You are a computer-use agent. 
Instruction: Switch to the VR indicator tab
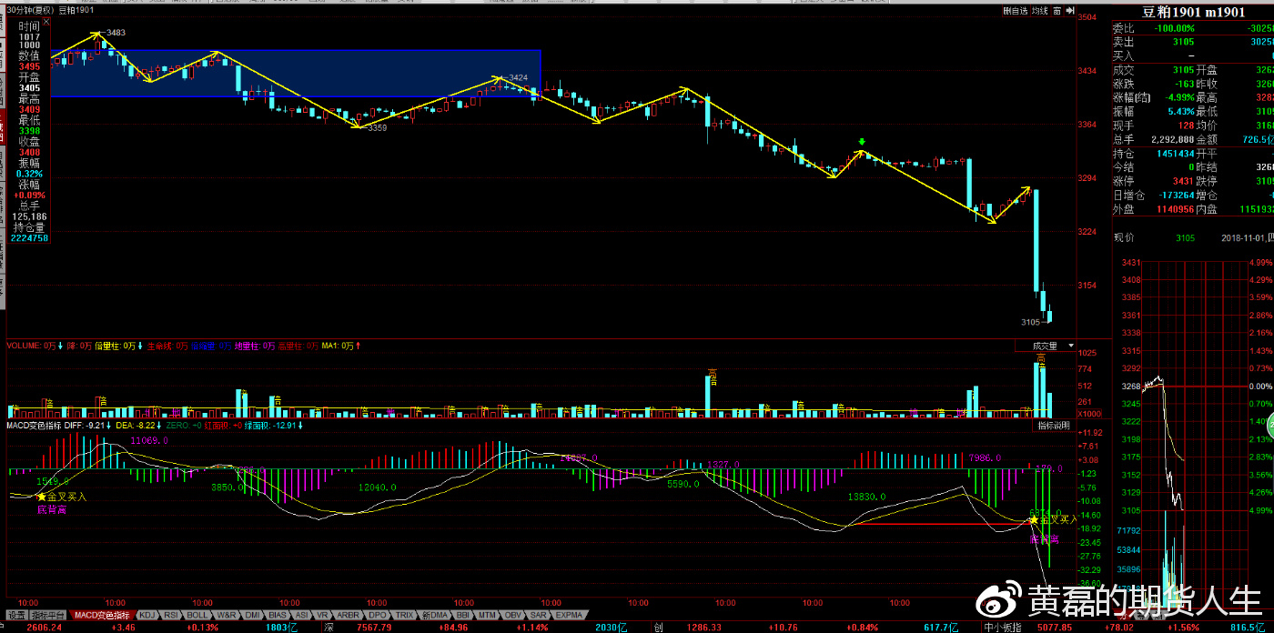click(x=324, y=615)
